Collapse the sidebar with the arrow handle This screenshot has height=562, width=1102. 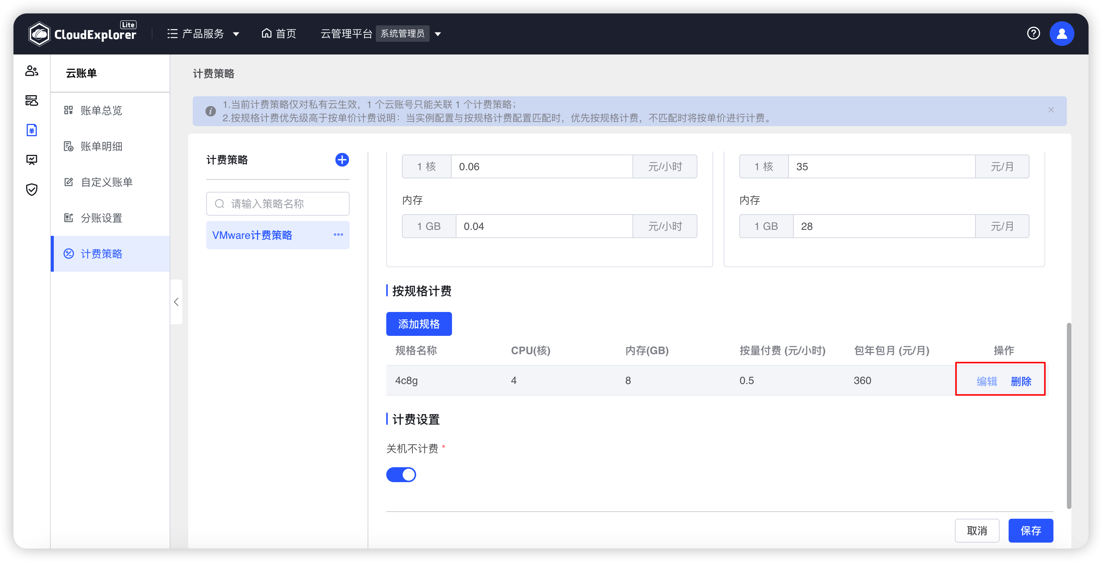(x=176, y=302)
